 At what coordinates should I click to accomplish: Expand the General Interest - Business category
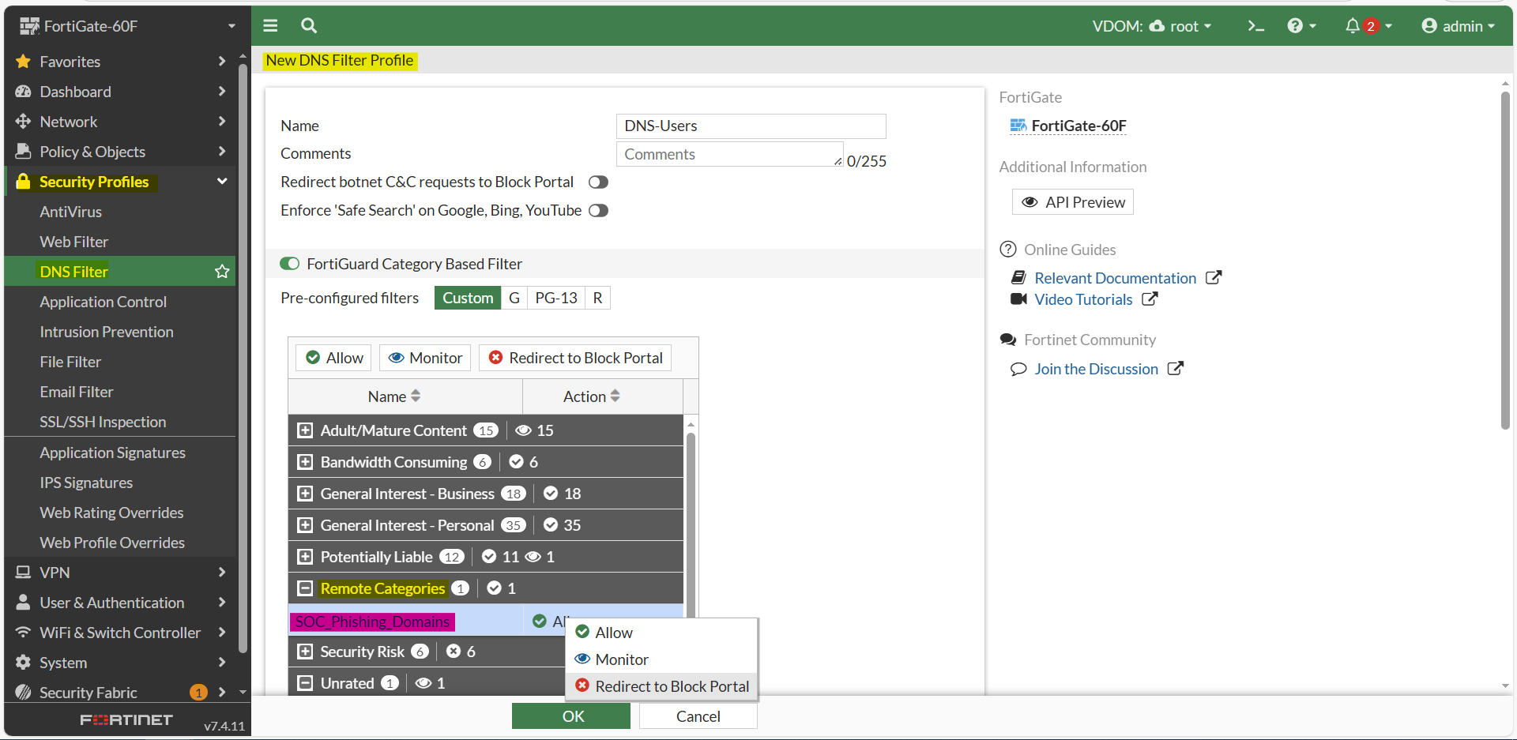(305, 494)
